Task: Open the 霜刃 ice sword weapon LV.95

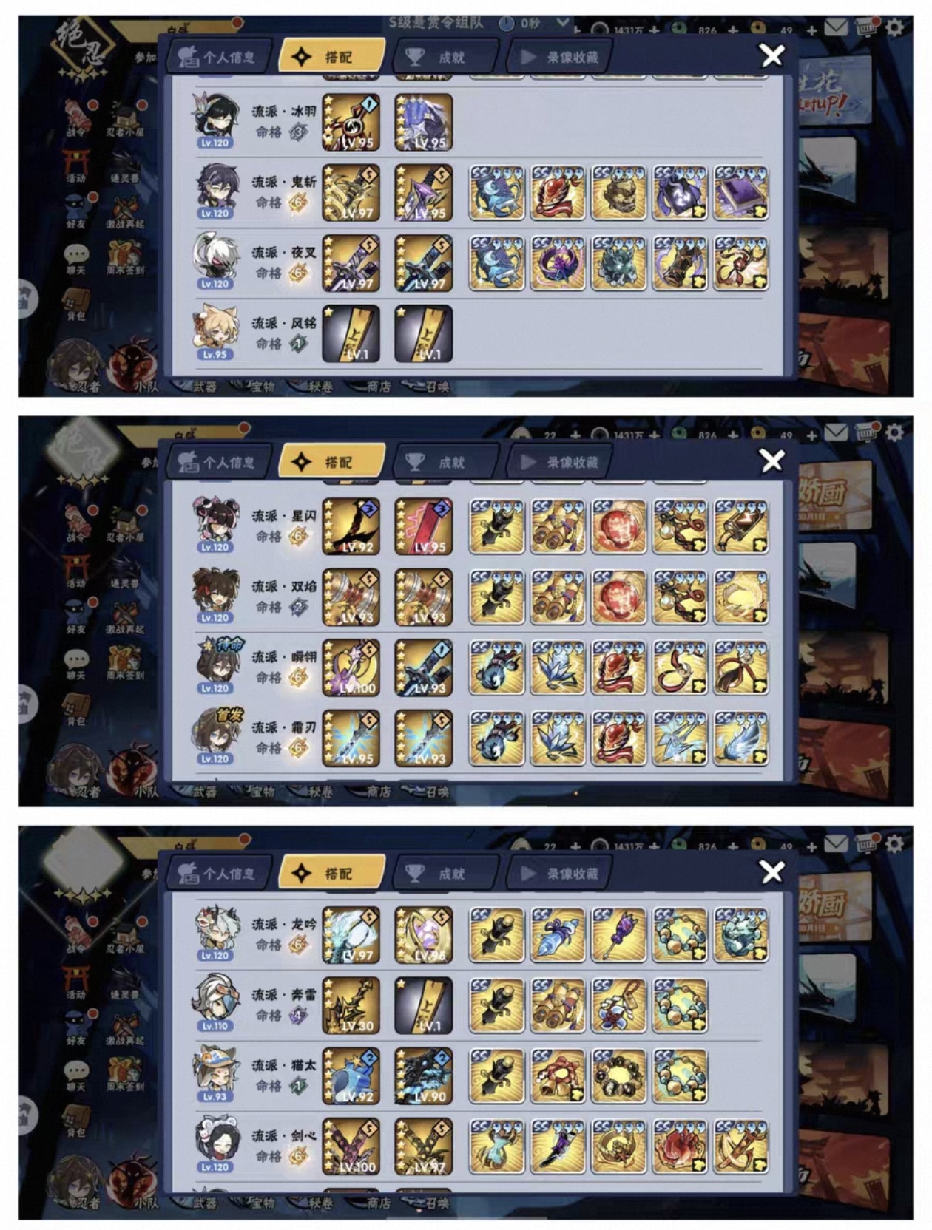Action: point(351,738)
